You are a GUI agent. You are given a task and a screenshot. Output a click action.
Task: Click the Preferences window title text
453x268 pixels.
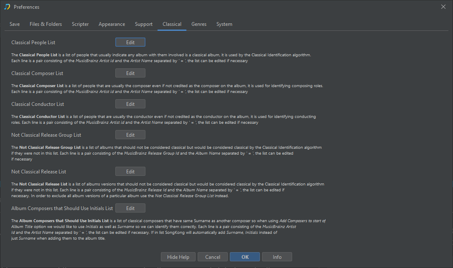click(x=27, y=7)
